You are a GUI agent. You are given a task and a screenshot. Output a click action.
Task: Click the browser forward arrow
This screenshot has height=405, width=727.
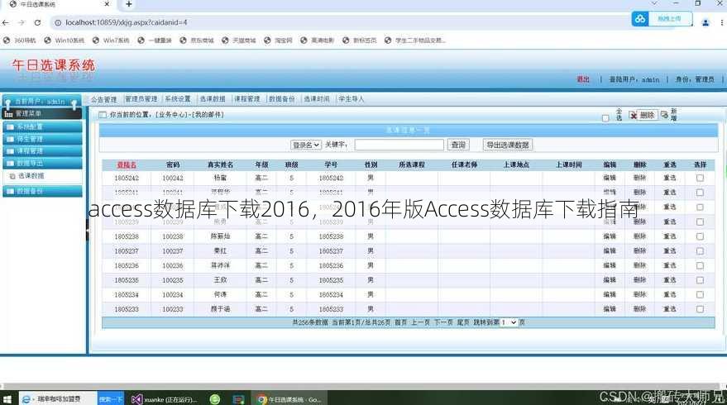(x=22, y=22)
